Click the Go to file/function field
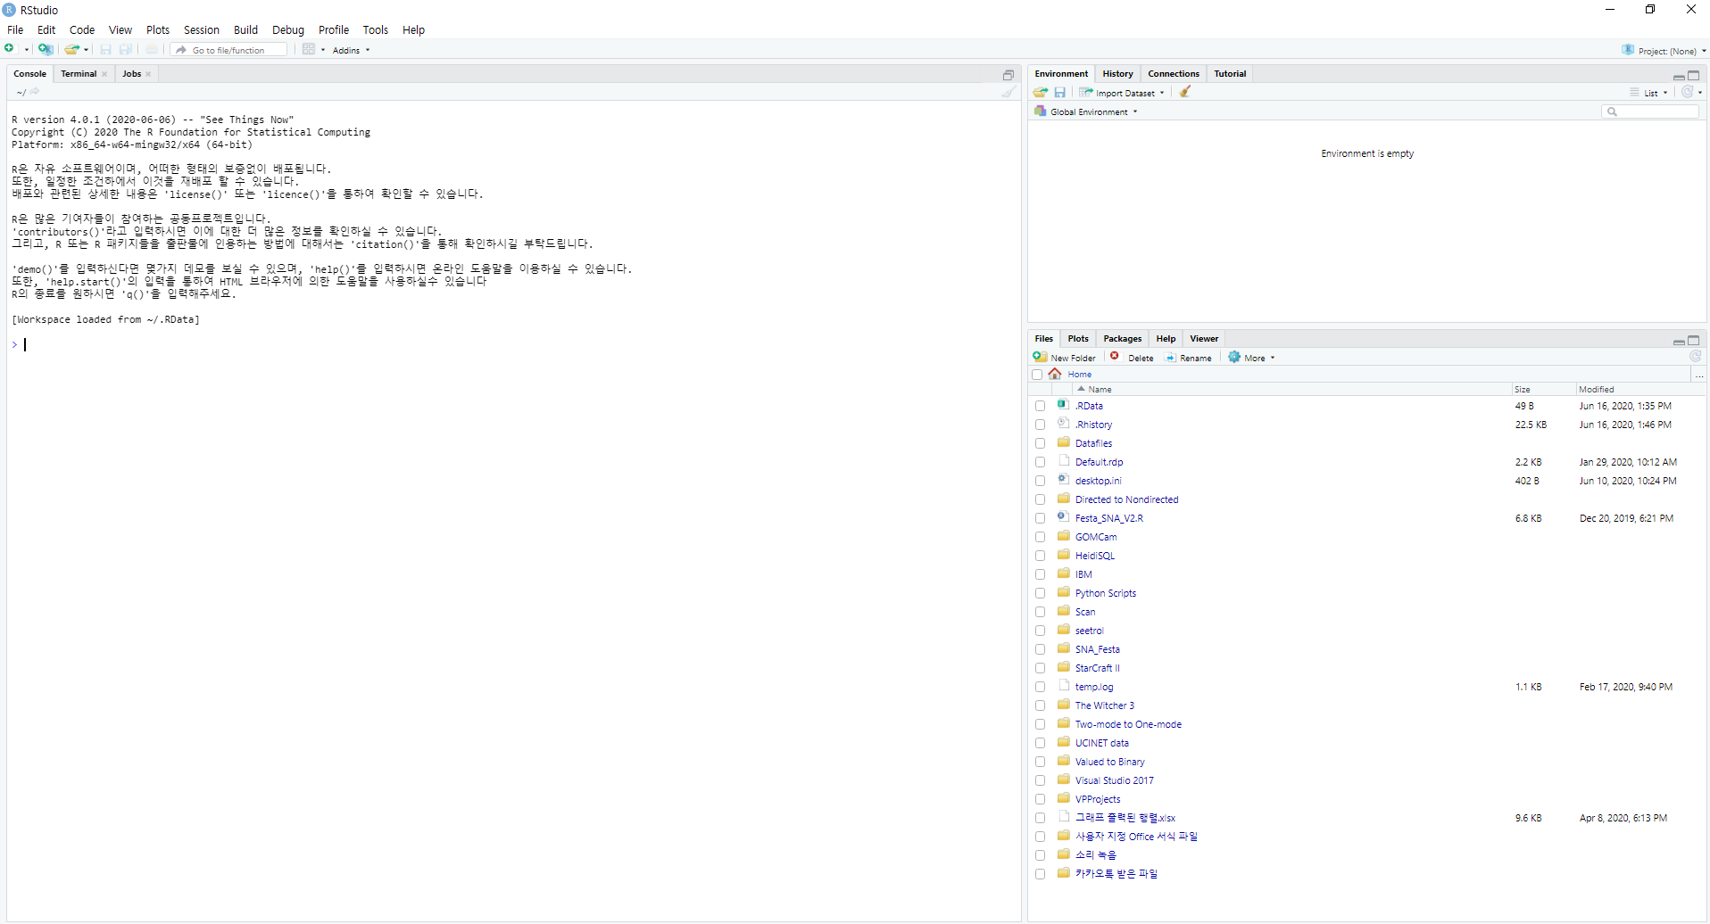The width and height of the screenshot is (1710, 924). click(x=230, y=50)
